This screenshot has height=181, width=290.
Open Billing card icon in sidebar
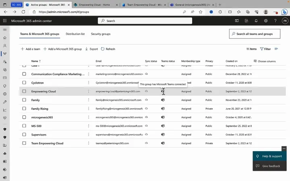click(5, 78)
